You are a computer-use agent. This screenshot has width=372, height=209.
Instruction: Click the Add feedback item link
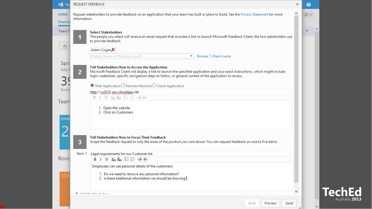(x=94, y=194)
